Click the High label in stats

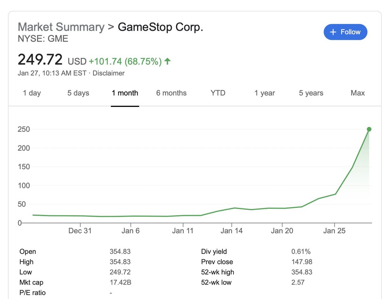(x=26, y=262)
